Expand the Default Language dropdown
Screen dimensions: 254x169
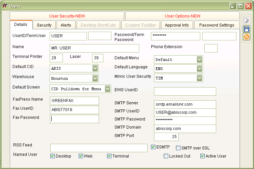tap(199, 68)
